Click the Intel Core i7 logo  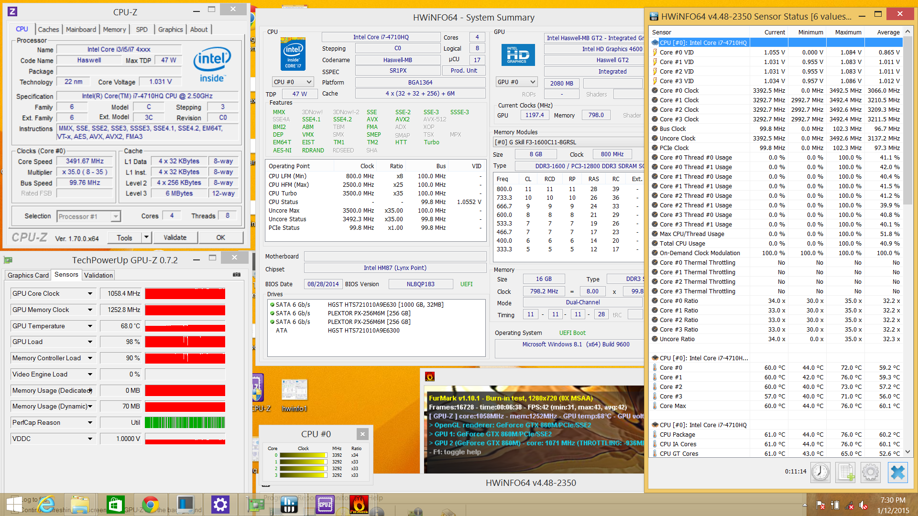[x=293, y=54]
